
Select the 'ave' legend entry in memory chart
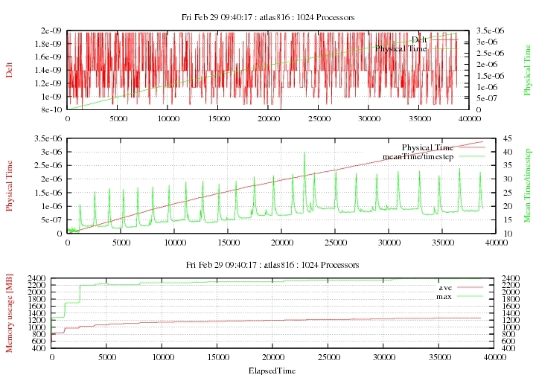(445, 287)
